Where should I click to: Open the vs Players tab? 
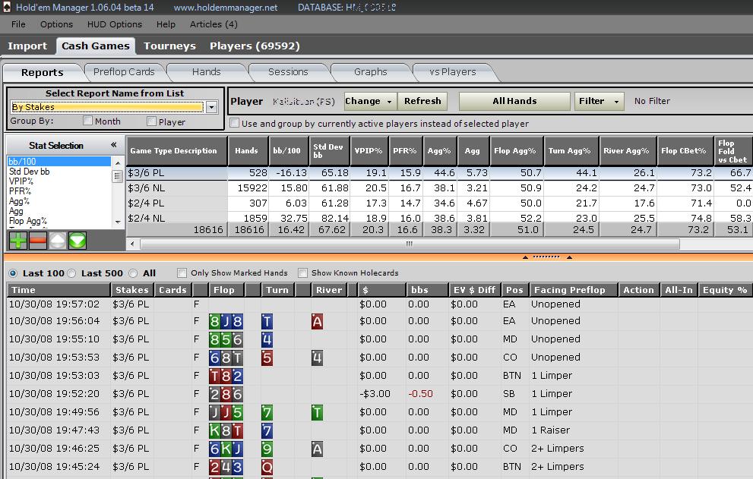(452, 72)
